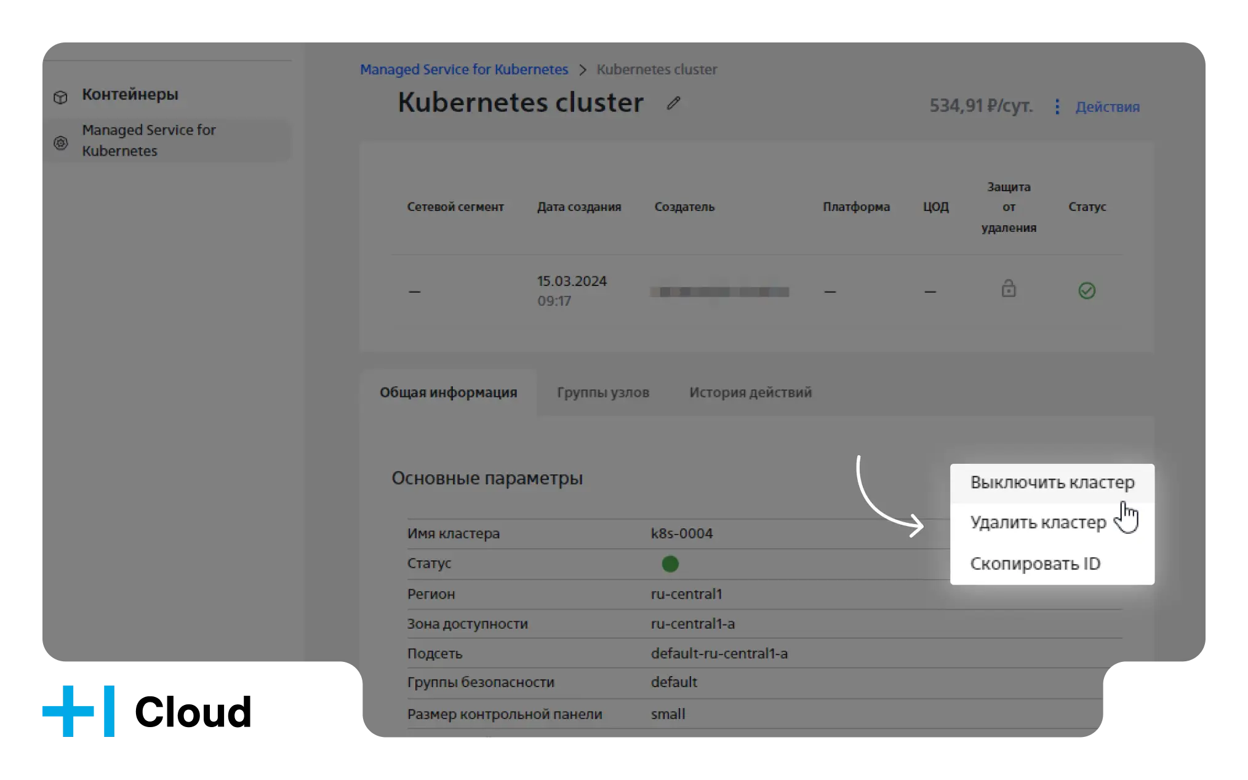Click the Основные параметры section heading

click(x=487, y=479)
